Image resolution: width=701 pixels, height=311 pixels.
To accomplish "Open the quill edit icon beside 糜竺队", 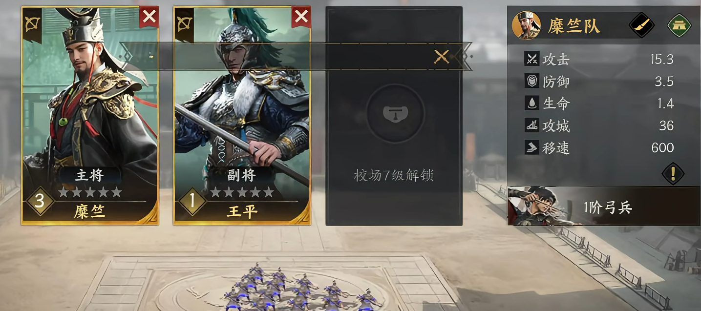I will pyautogui.click(x=641, y=25).
